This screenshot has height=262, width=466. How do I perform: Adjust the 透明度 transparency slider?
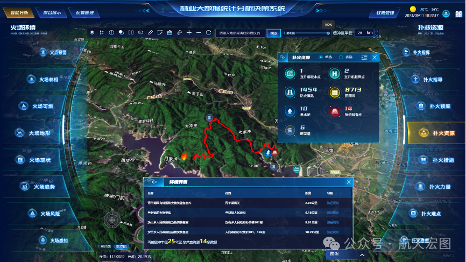328,33
